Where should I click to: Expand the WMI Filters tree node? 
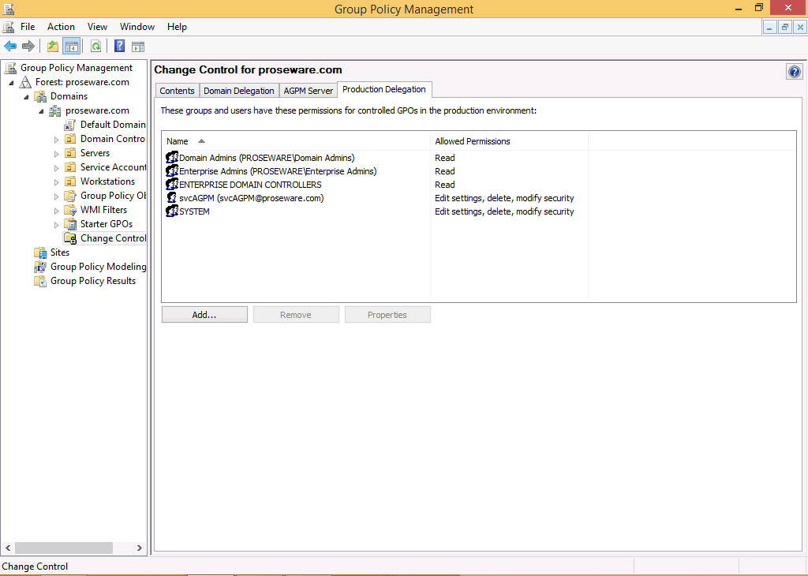(x=56, y=211)
